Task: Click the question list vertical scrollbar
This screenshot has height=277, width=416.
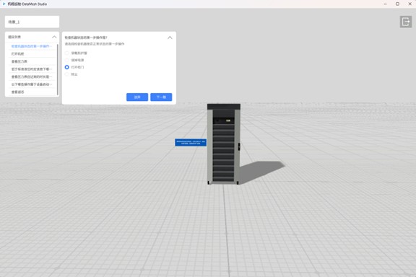Action: [58, 69]
